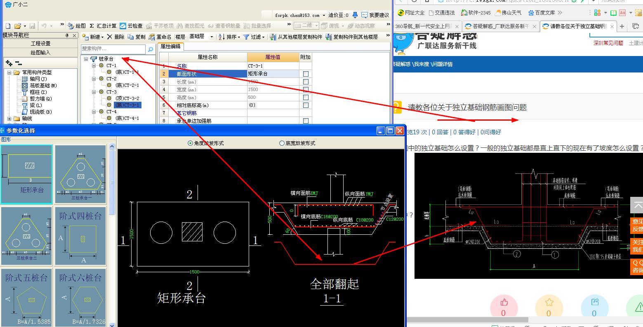Pin the 模块导航栏 panel
Image resolution: width=643 pixels, height=327 pixels.
[x=67, y=36]
